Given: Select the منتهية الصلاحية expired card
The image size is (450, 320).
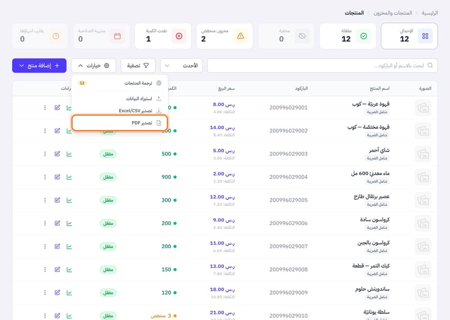Looking at the screenshot, I should pyautogui.click(x=101, y=36).
